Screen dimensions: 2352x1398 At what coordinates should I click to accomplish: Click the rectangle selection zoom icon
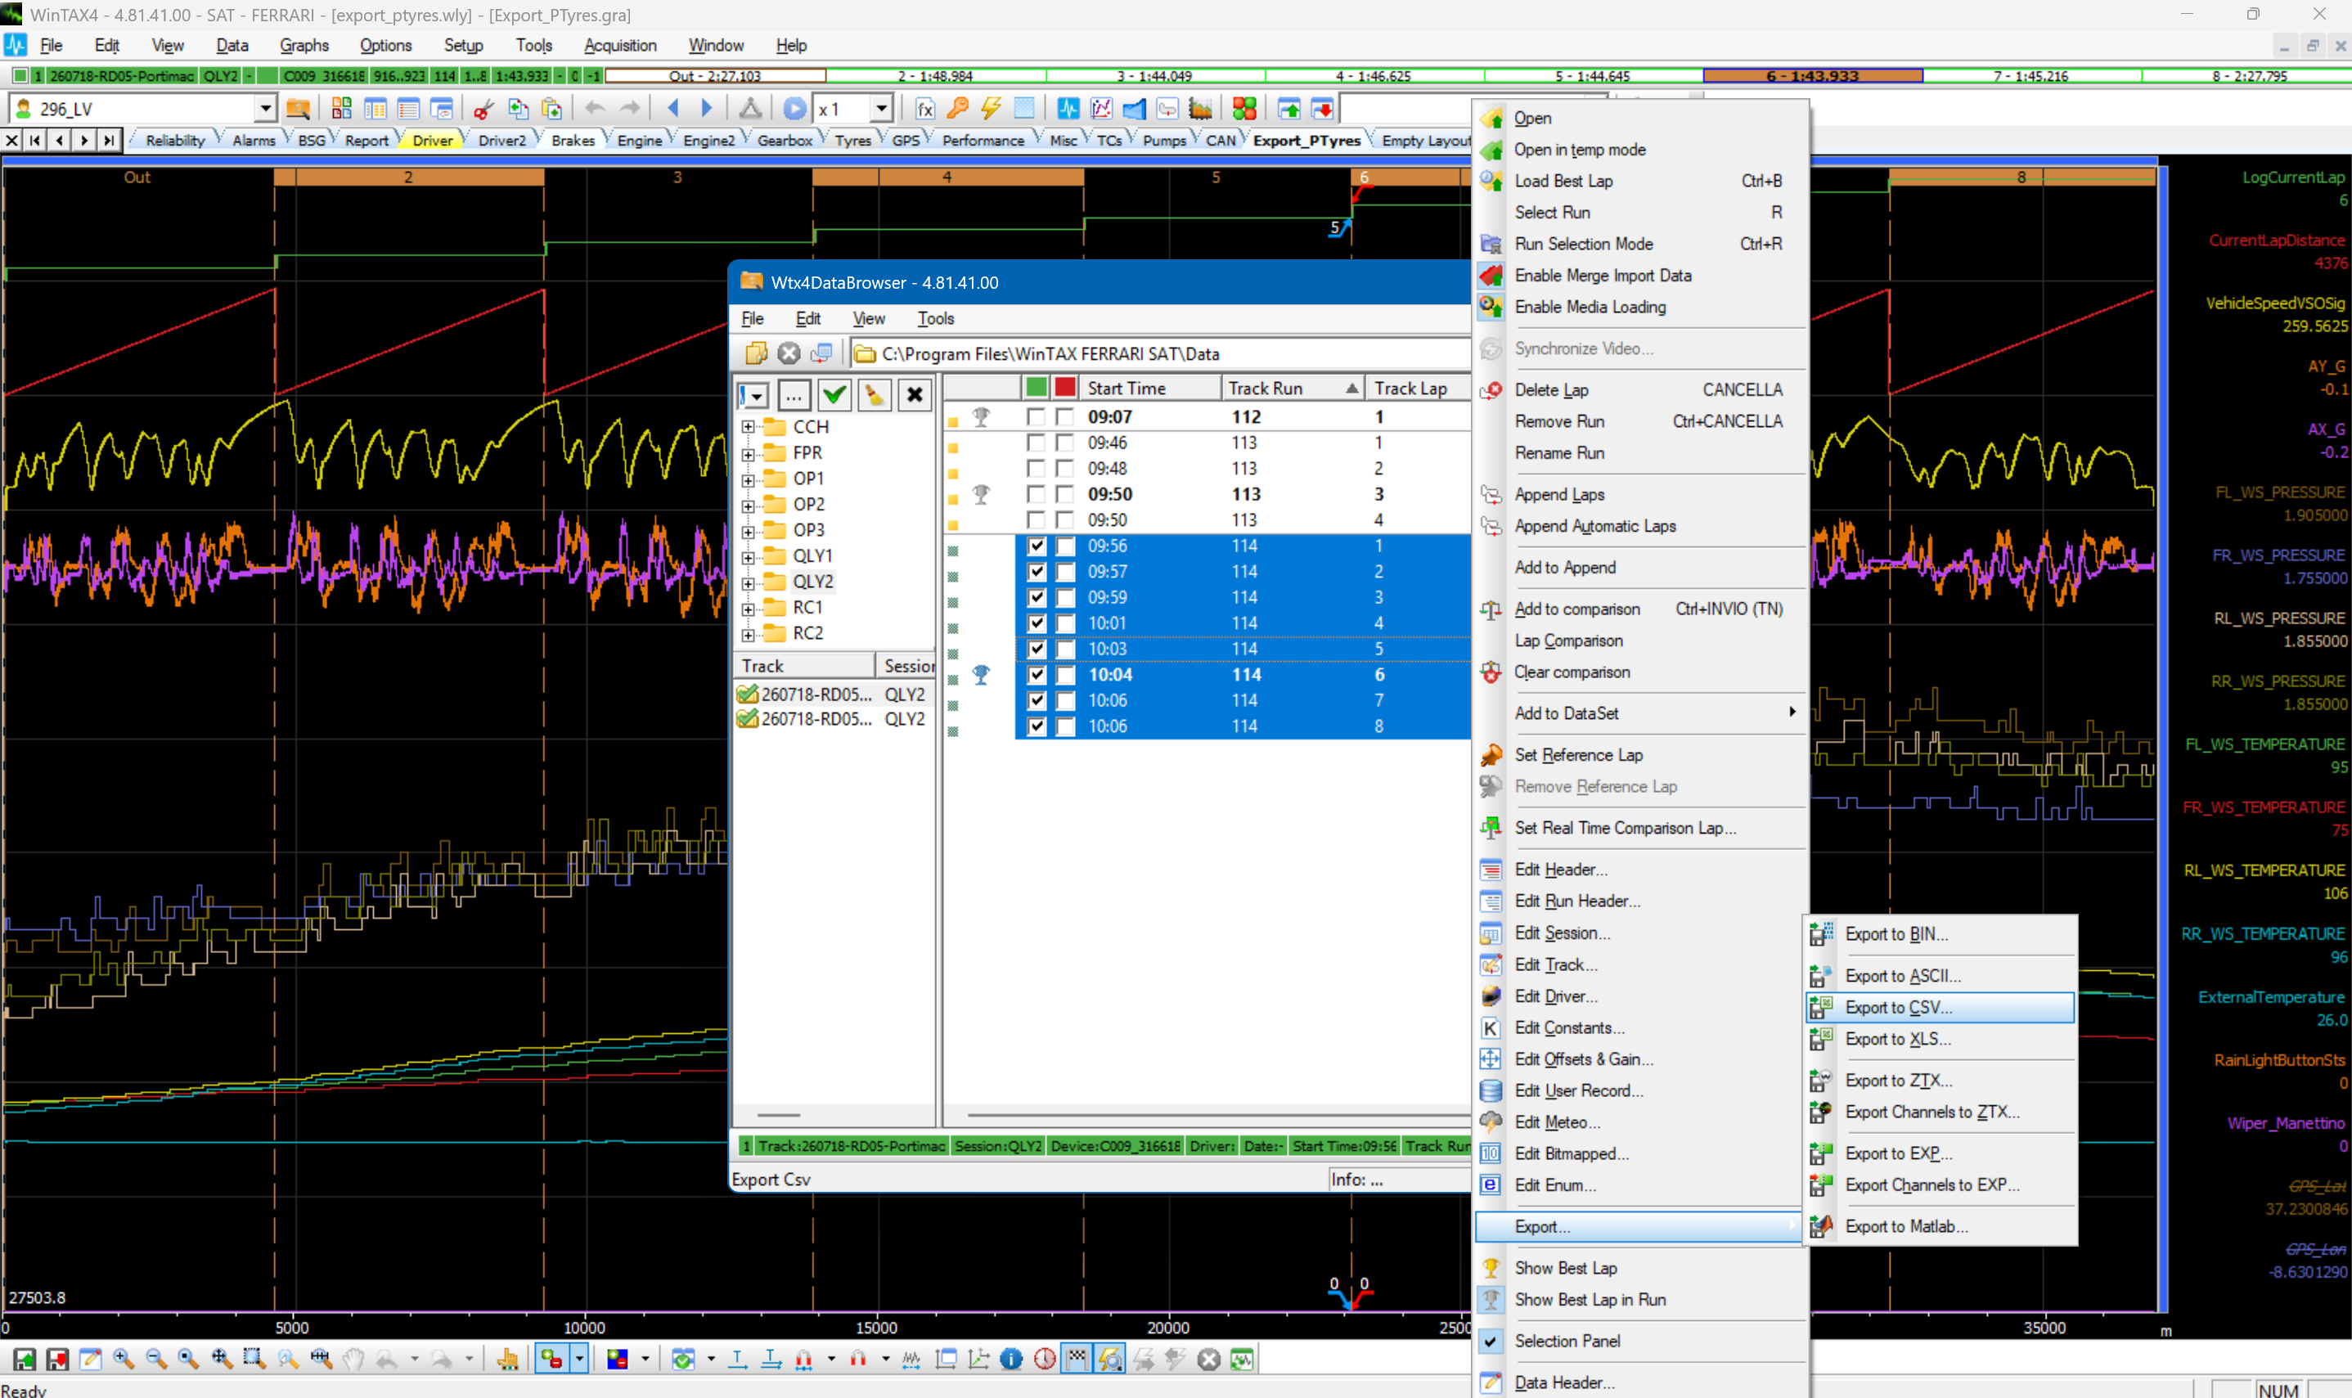[254, 1359]
